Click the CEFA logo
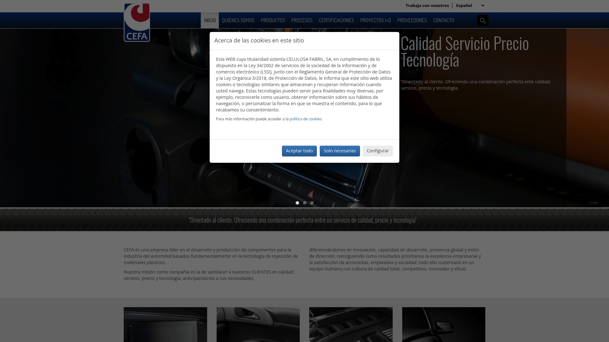This screenshot has height=342, width=609. 137,22
